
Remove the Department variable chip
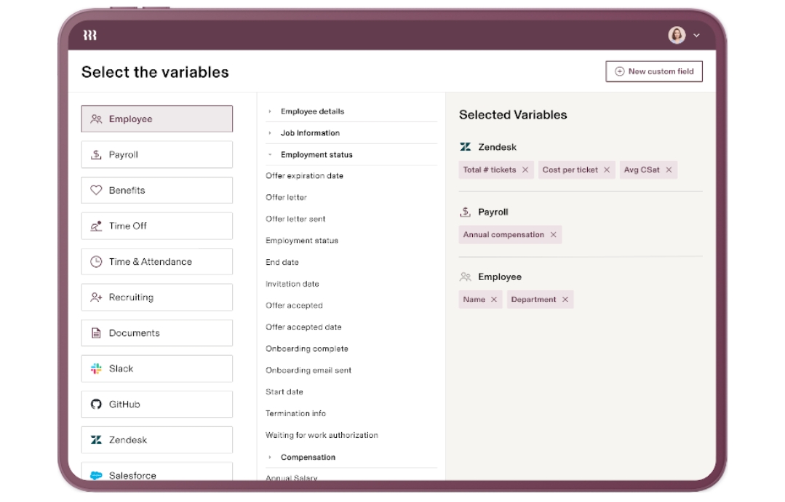pos(565,300)
